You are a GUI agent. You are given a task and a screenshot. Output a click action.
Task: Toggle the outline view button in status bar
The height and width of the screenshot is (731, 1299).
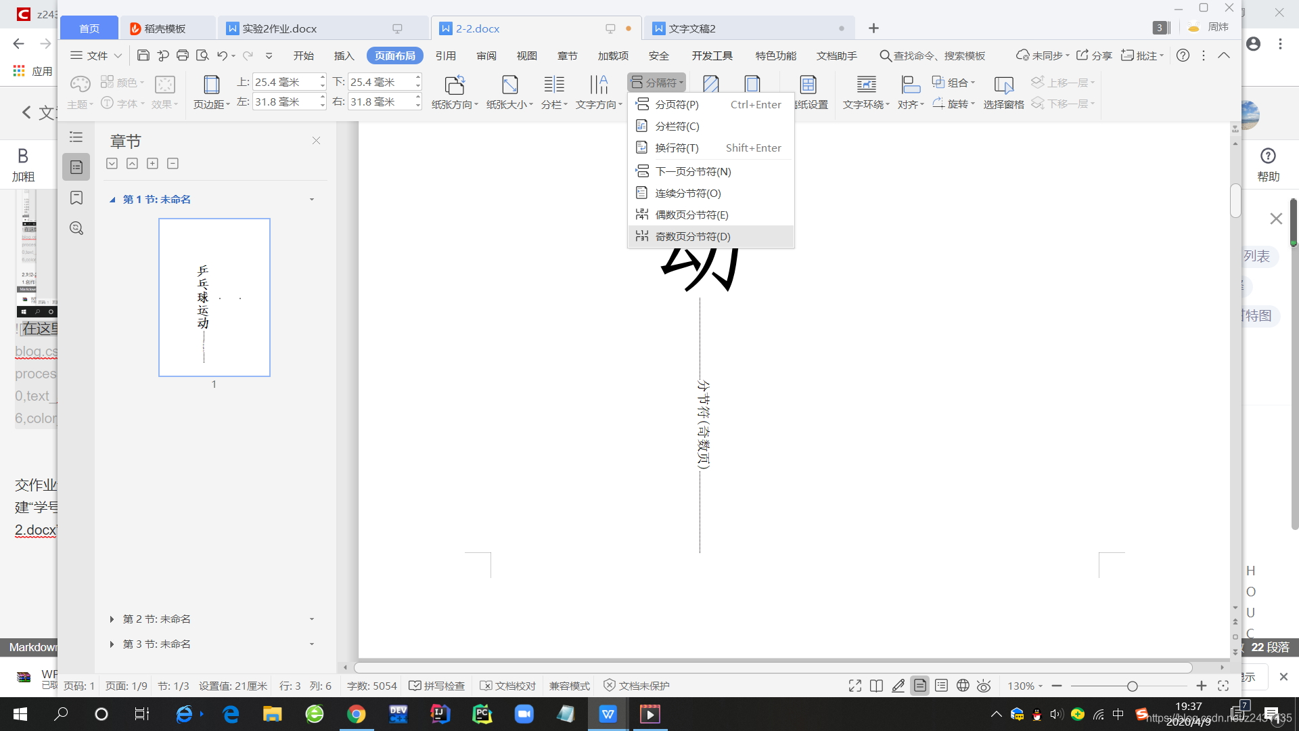click(941, 686)
